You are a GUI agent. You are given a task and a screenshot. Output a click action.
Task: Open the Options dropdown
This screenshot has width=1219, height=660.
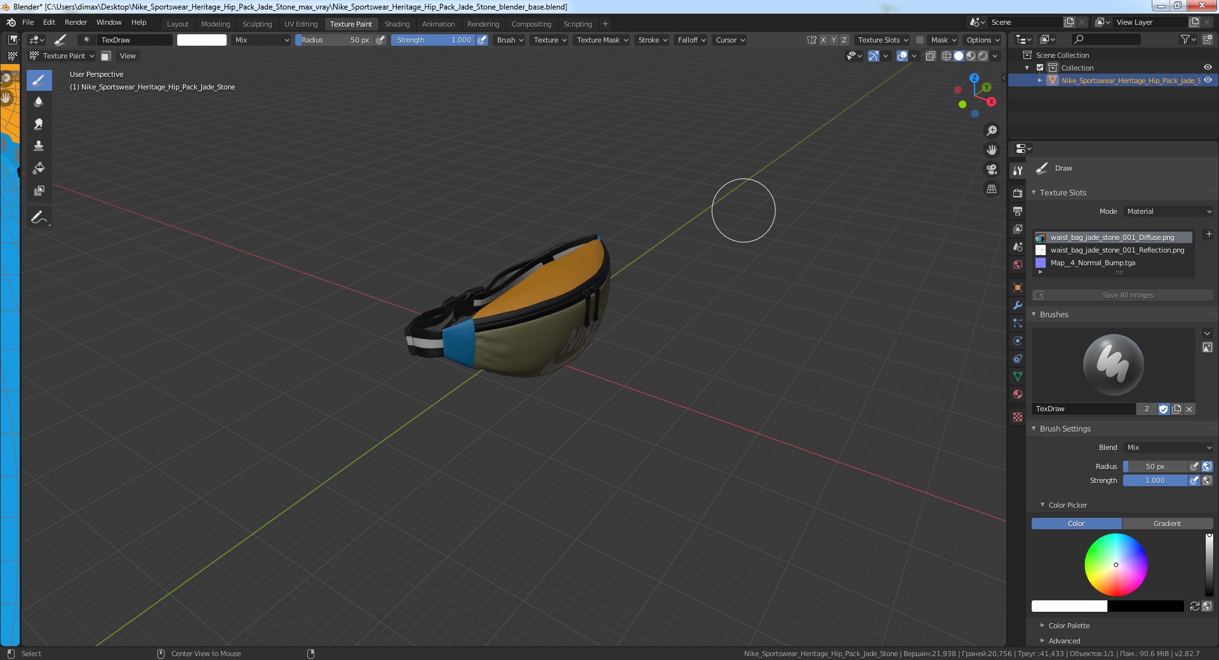tap(983, 40)
